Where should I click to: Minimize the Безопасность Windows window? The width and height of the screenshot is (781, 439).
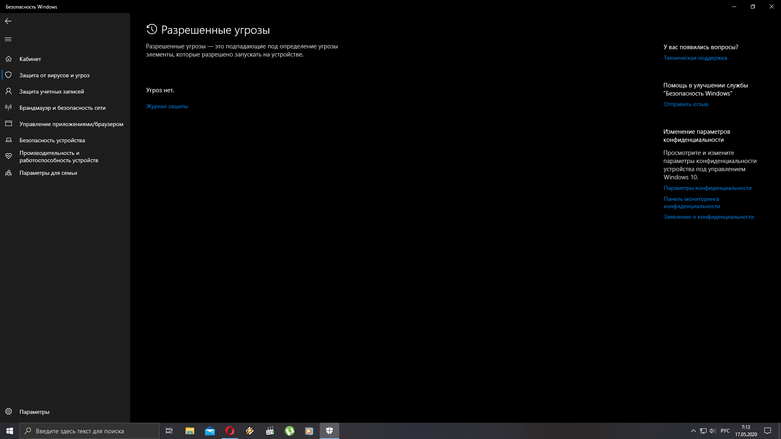pos(734,7)
